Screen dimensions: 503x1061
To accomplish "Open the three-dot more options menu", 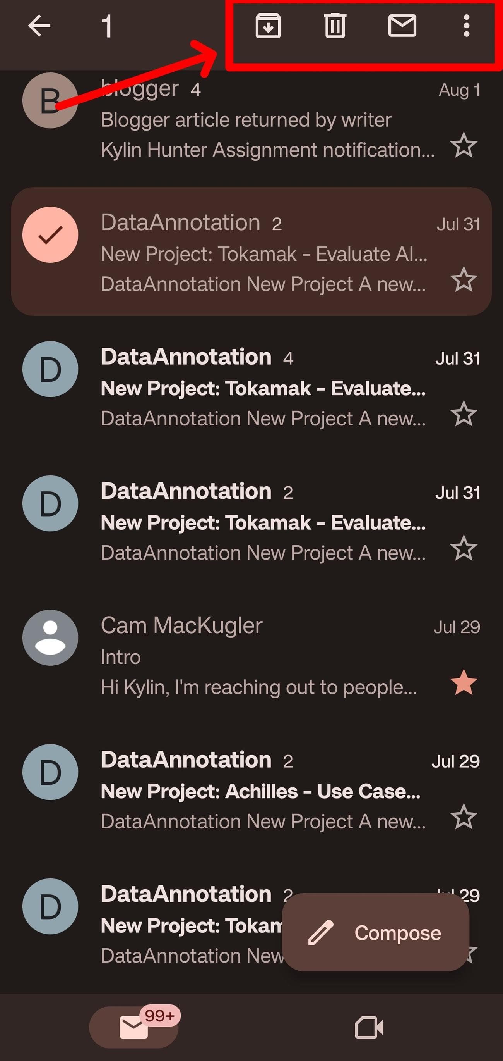I will pos(466,26).
